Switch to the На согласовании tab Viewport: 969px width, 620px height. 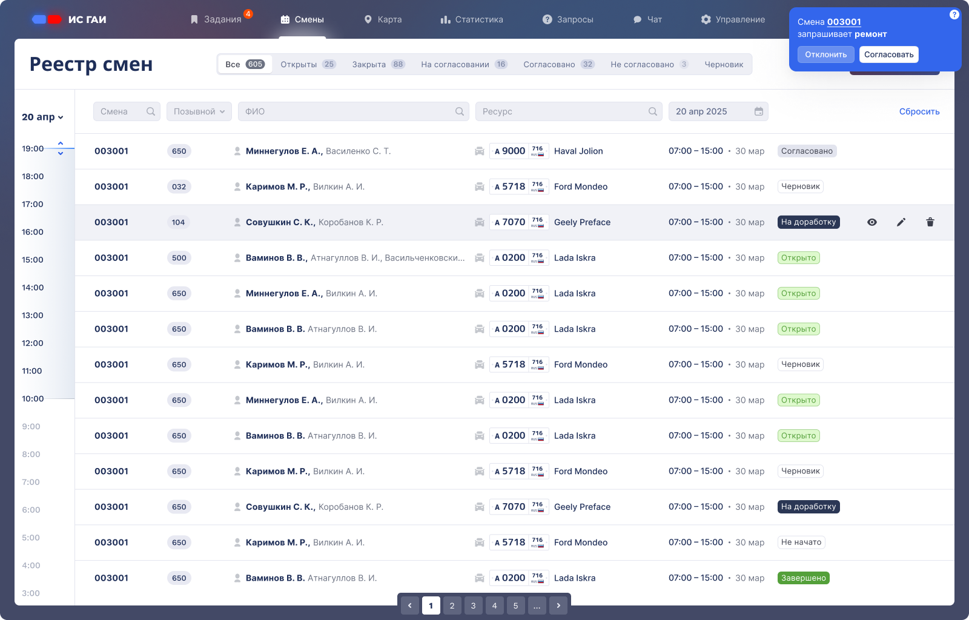click(x=463, y=64)
